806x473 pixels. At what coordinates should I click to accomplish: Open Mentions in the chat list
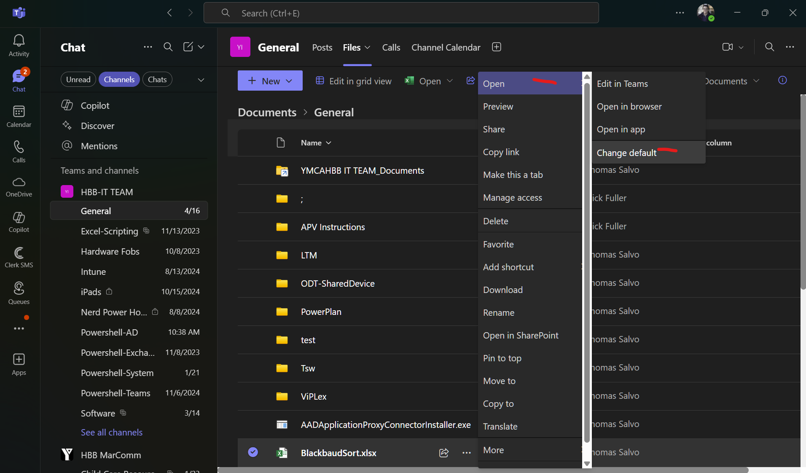129,146
